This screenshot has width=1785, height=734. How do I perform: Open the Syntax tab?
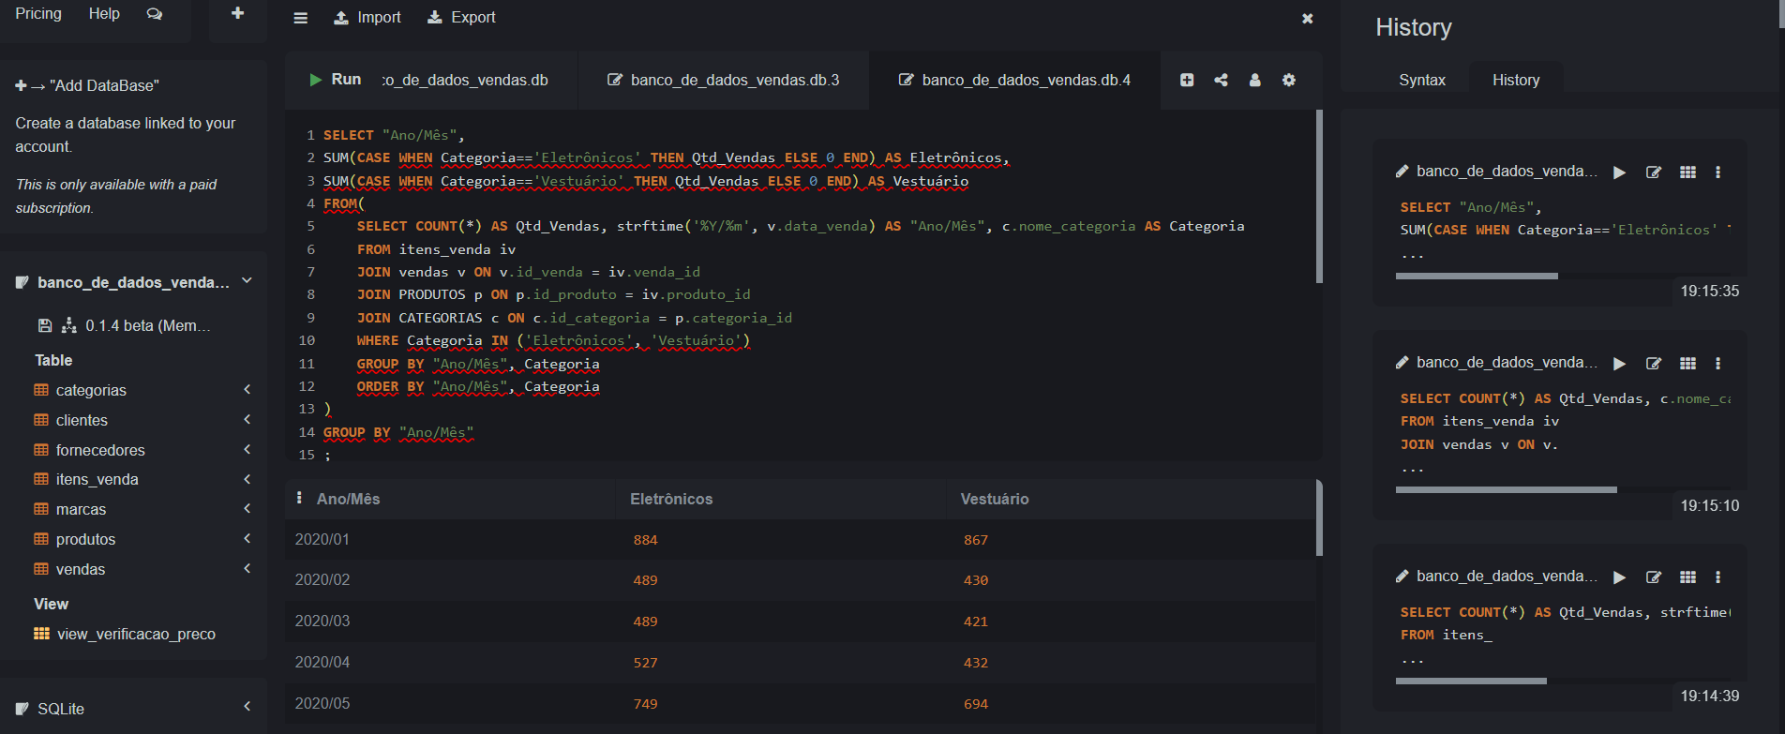(1422, 81)
